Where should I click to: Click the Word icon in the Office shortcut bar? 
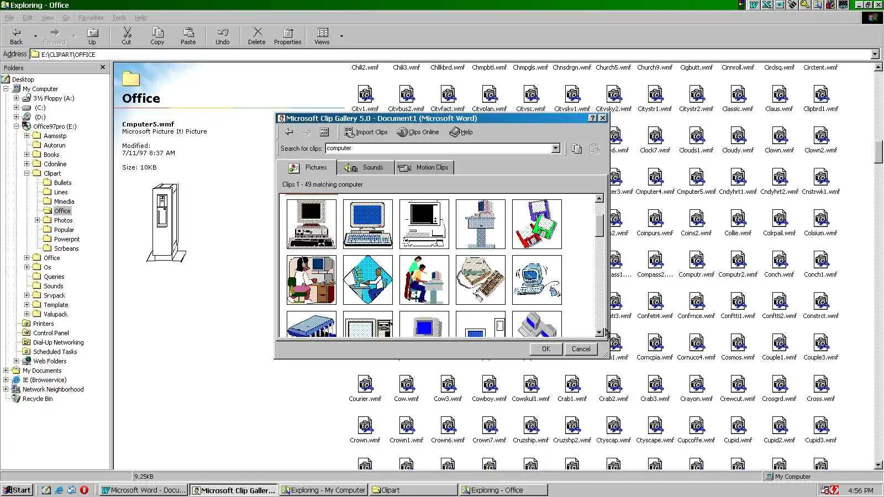coord(754,5)
